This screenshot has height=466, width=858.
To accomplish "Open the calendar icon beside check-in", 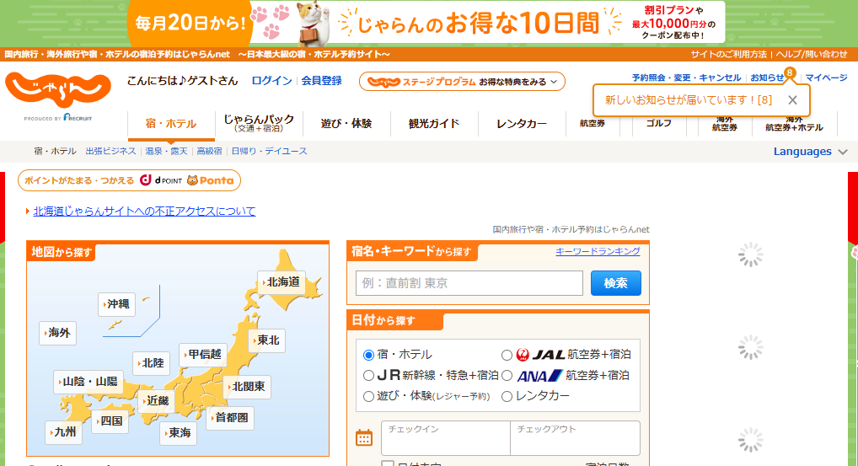I will [x=364, y=437].
